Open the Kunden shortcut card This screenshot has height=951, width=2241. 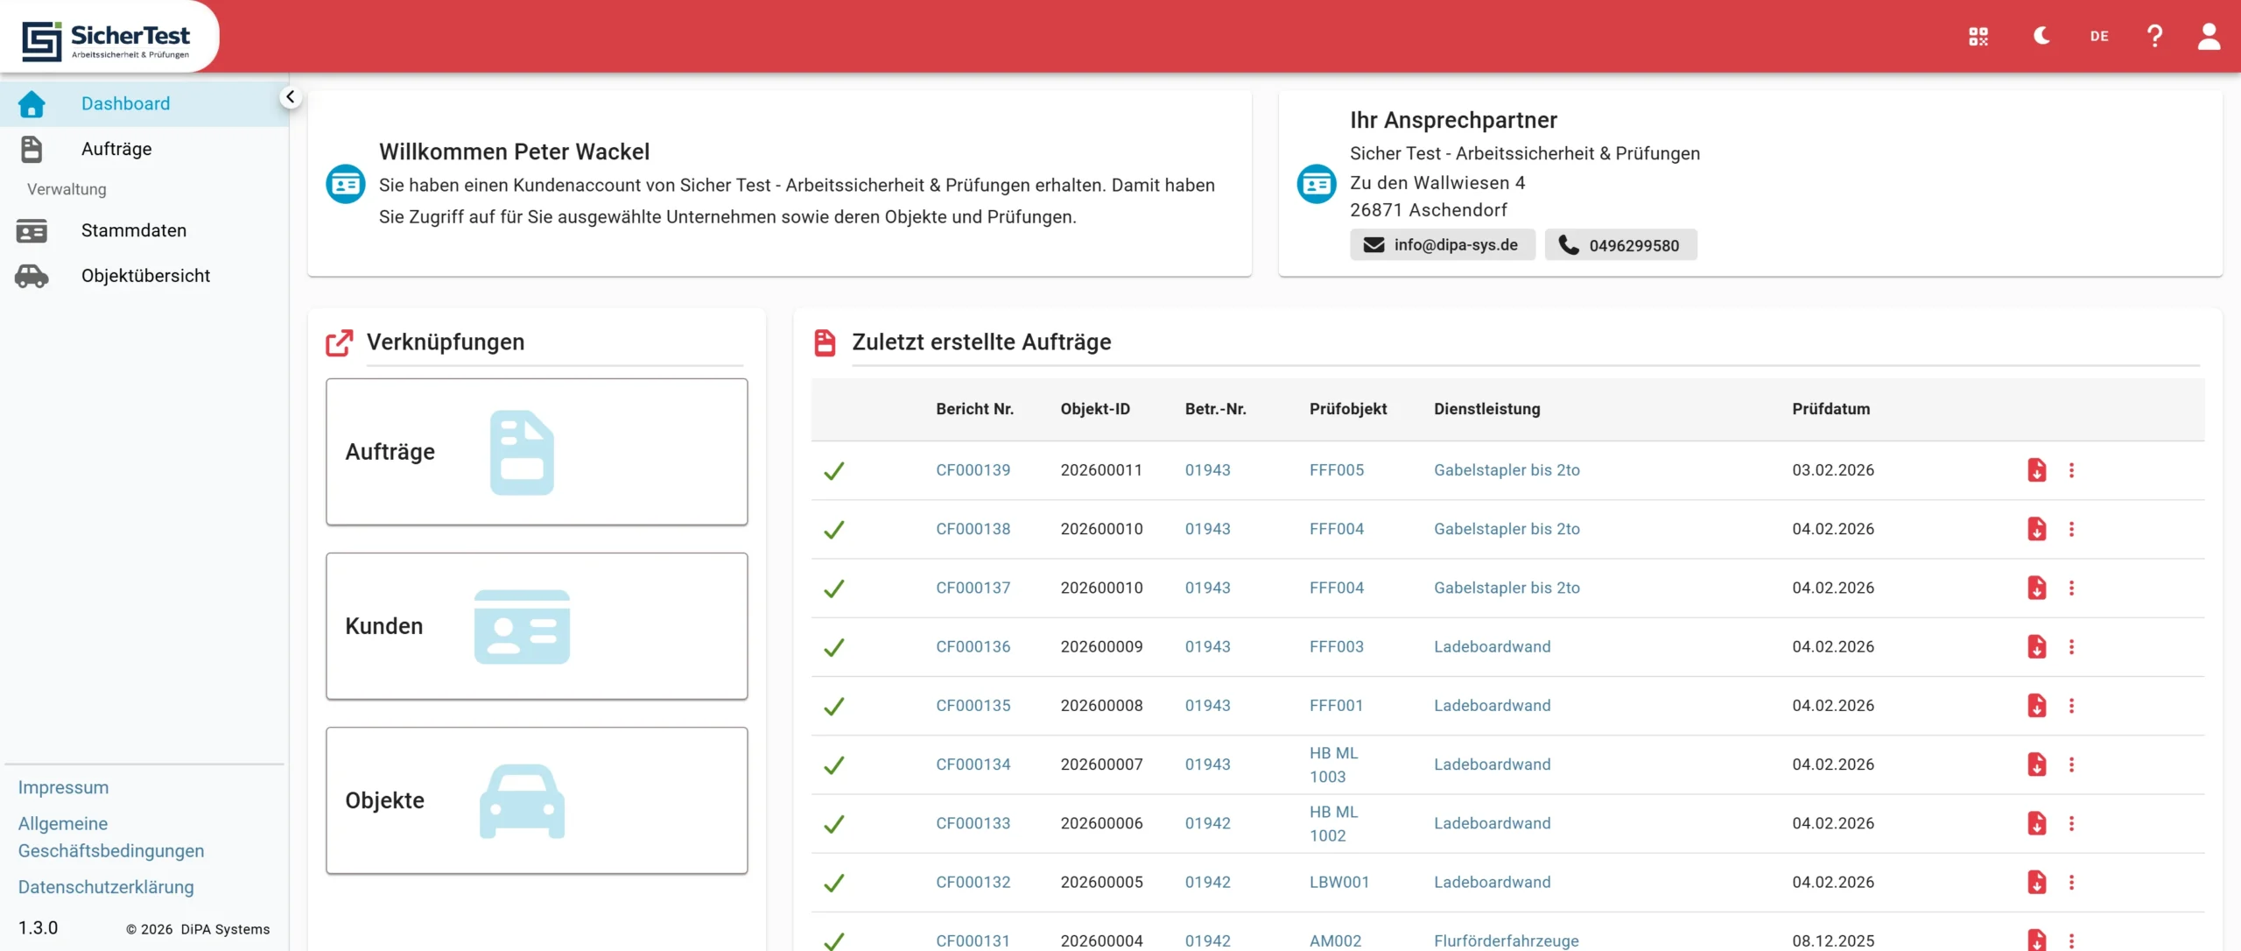point(537,626)
